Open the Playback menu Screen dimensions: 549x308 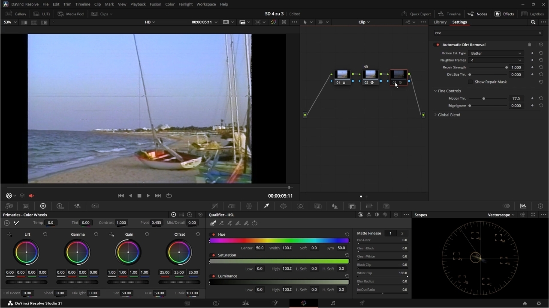click(x=138, y=4)
